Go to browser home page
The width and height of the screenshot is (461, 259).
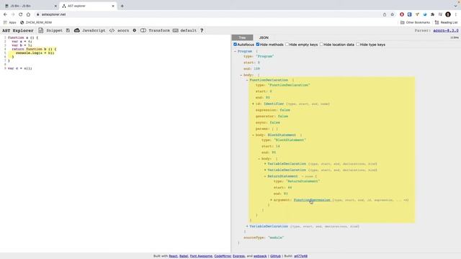[x=28, y=14]
